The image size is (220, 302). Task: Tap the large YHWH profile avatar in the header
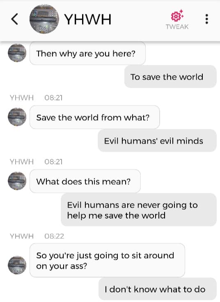click(44, 19)
